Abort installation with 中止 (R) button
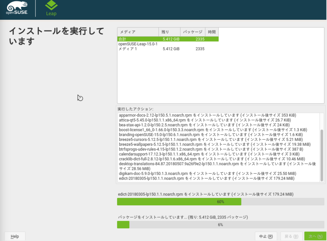The image size is (327, 241). click(x=266, y=236)
